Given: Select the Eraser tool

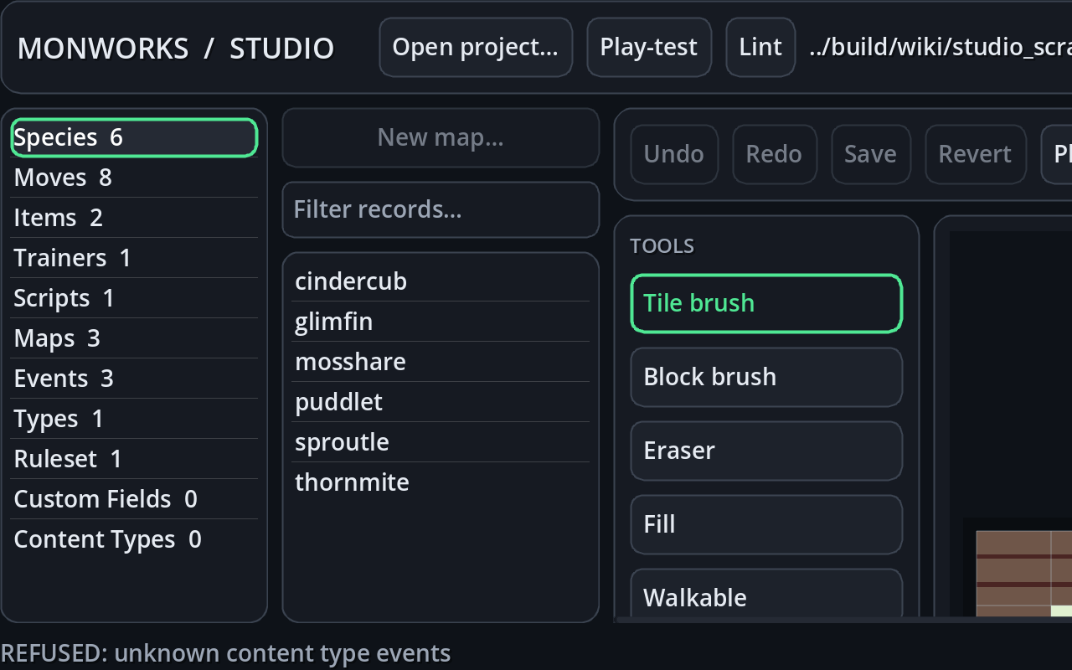Looking at the screenshot, I should click(766, 451).
